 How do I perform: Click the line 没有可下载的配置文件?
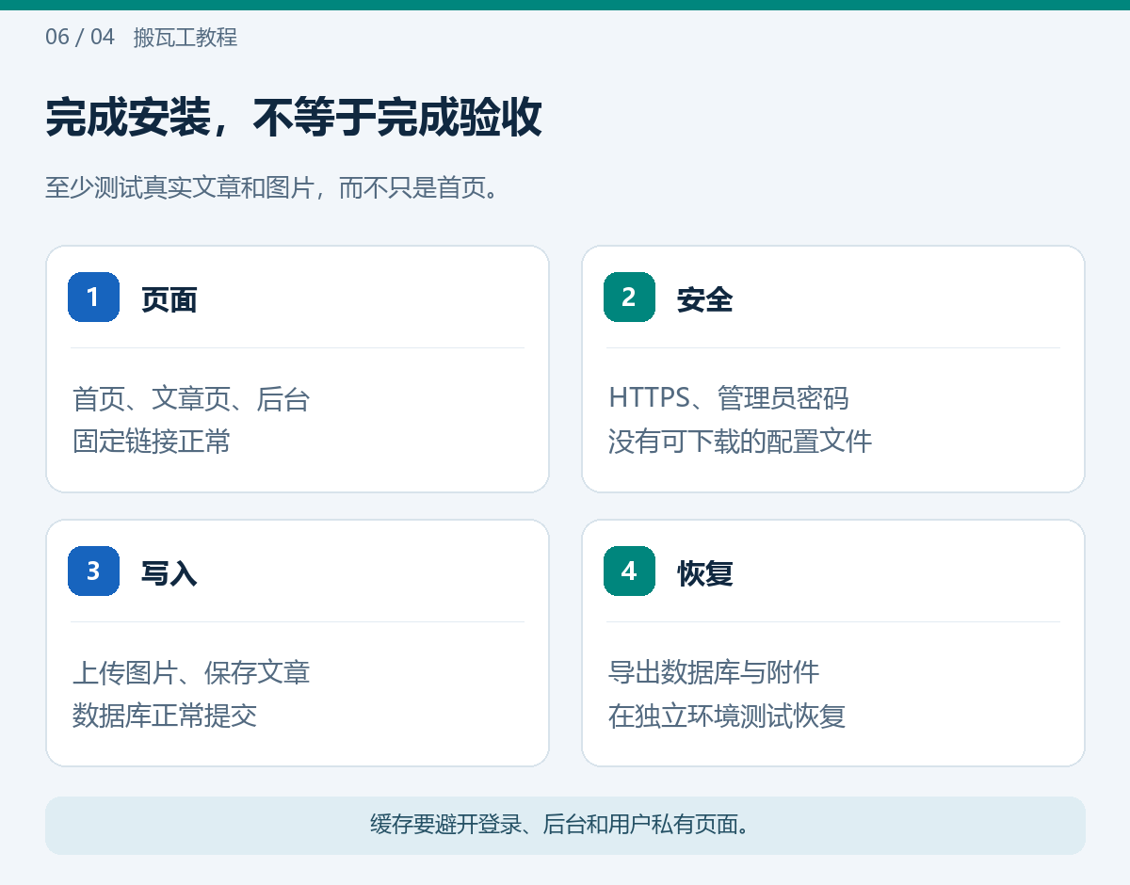click(x=740, y=441)
